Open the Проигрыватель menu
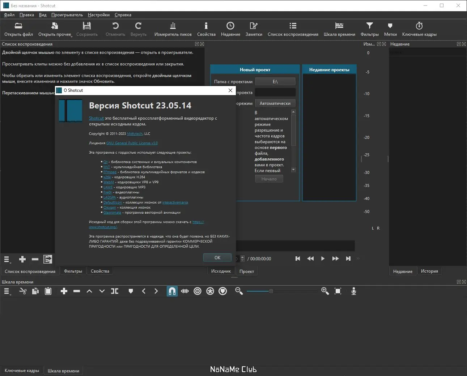 pos(67,15)
